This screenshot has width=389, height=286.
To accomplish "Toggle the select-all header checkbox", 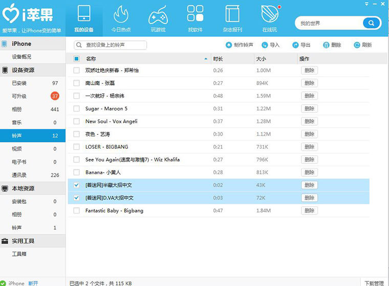I will [76, 59].
